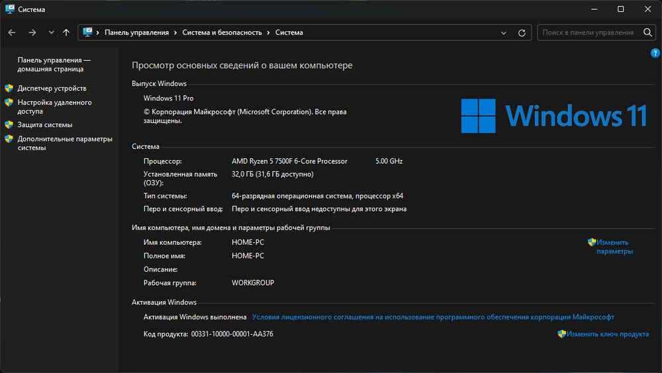Image resolution: width=662 pixels, height=373 pixels.
Task: Click Изменить ключ продукта link
Action: [x=608, y=334]
